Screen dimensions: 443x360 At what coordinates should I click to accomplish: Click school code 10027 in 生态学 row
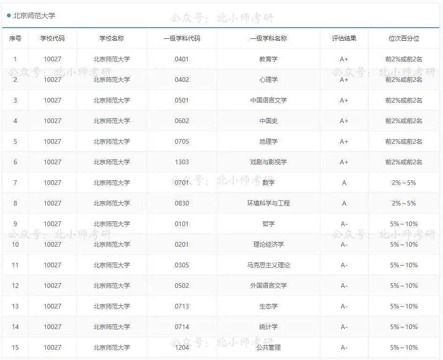pos(52,306)
